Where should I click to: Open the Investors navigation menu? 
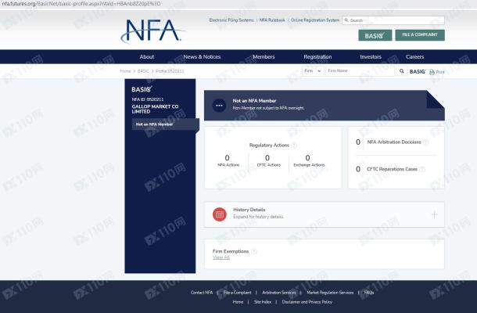[x=371, y=56]
